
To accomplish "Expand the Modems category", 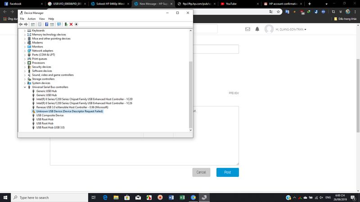I will [25, 43].
